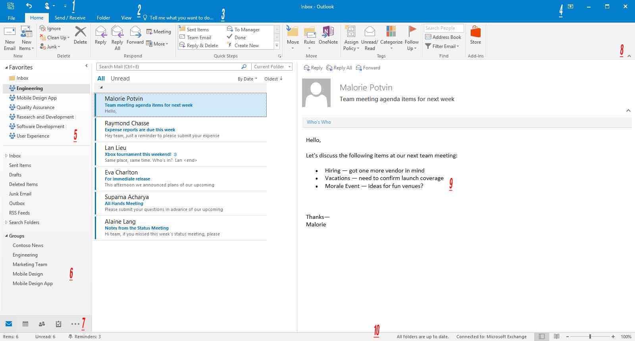This screenshot has width=635, height=341.
Task: Open the Send / Receive tab
Action: 70,18
